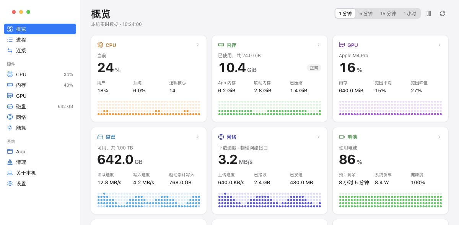The width and height of the screenshot is (459, 225).
Task: Expand the 网络 card chevron
Action: (319, 137)
